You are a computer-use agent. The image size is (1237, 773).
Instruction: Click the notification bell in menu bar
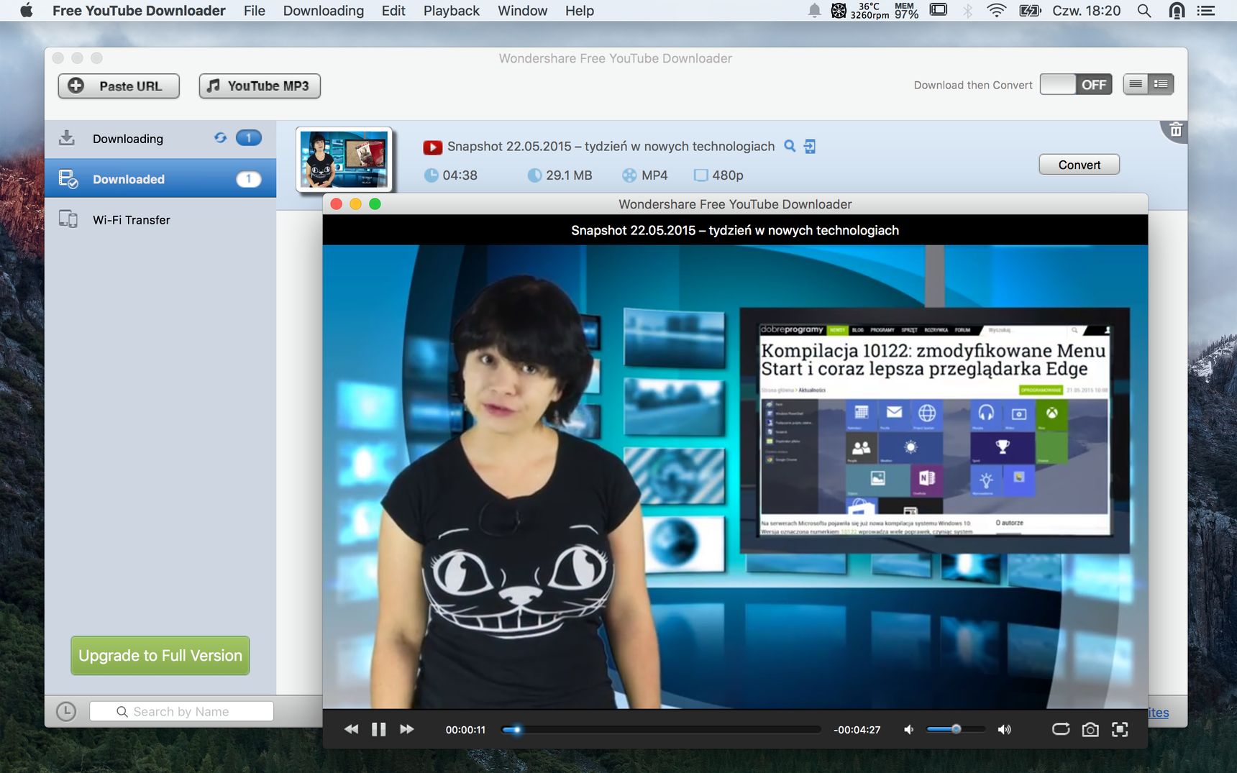(x=814, y=10)
